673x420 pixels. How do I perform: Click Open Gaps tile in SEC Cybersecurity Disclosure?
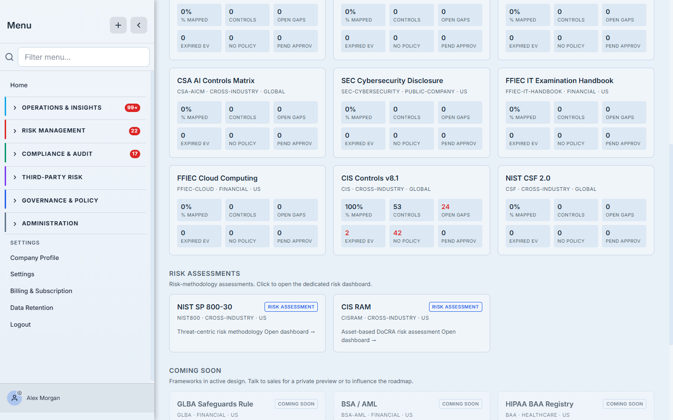tap(460, 112)
